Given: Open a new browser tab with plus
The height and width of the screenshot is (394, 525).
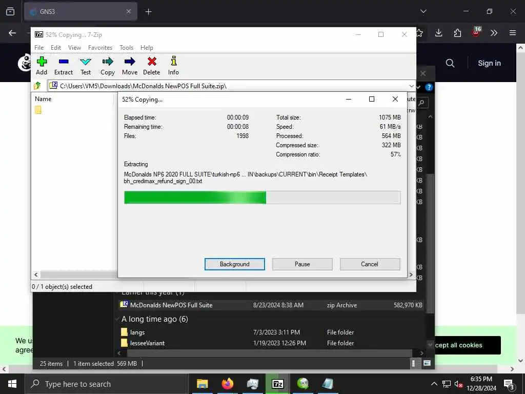Looking at the screenshot, I should (x=148, y=12).
